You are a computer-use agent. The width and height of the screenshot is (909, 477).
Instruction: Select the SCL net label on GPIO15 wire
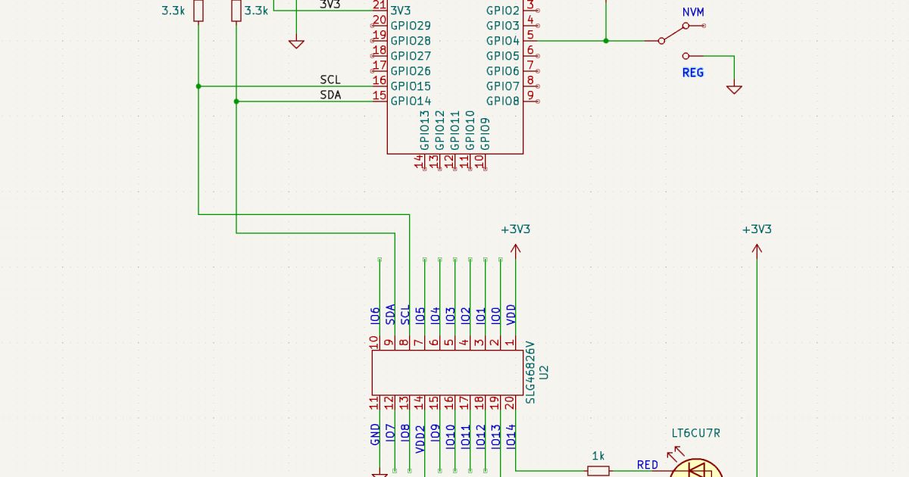point(330,79)
